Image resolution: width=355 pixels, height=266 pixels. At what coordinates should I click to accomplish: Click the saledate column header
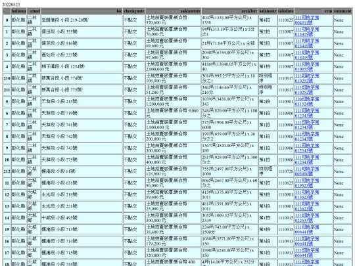coord(286,11)
